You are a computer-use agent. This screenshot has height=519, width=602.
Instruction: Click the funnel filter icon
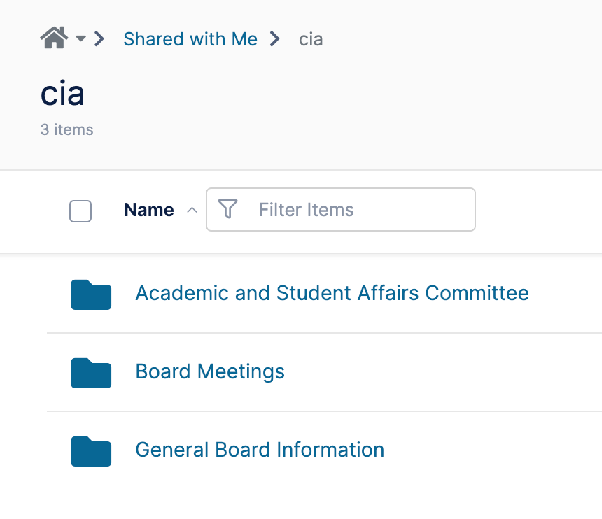(x=227, y=208)
